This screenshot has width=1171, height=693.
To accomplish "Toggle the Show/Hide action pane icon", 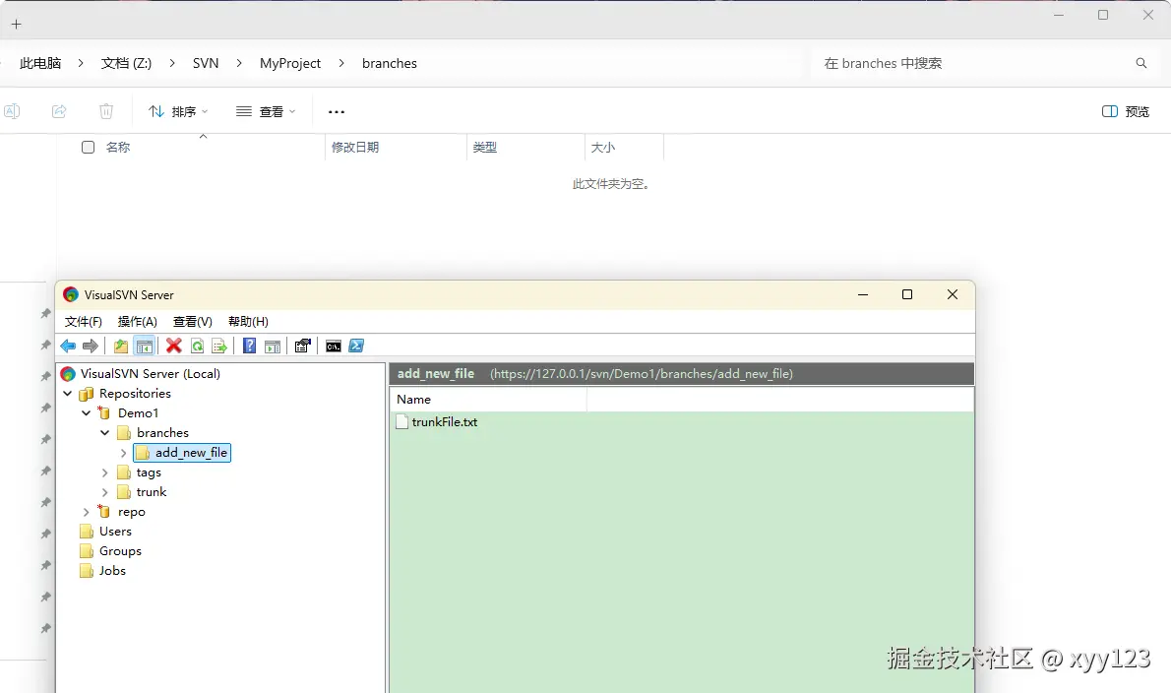I will (273, 346).
